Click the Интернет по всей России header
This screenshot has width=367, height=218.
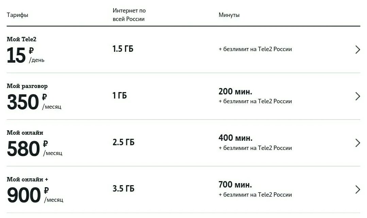(129, 15)
